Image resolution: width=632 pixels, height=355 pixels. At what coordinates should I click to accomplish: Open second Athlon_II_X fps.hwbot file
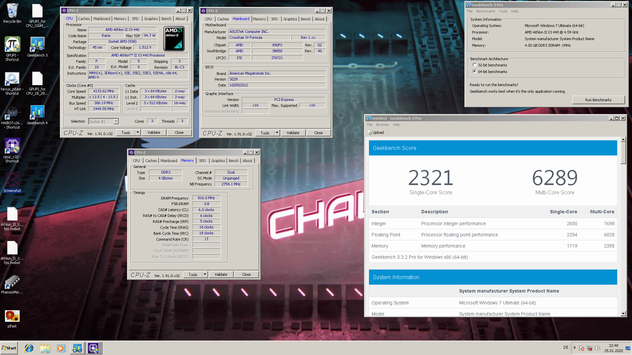(x=12, y=252)
